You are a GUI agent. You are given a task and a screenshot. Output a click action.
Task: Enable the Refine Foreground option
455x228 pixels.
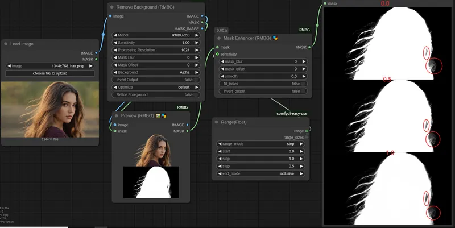pyautogui.click(x=154, y=94)
